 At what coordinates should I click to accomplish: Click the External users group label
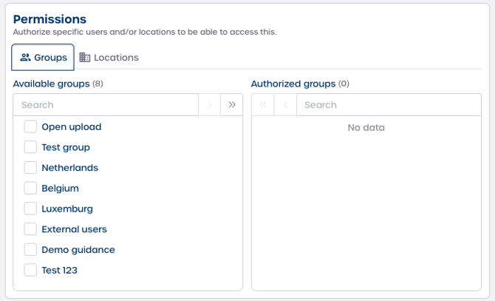point(74,229)
